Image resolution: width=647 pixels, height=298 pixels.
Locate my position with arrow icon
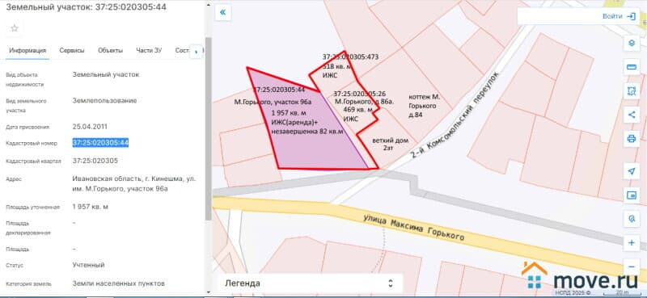631,171
